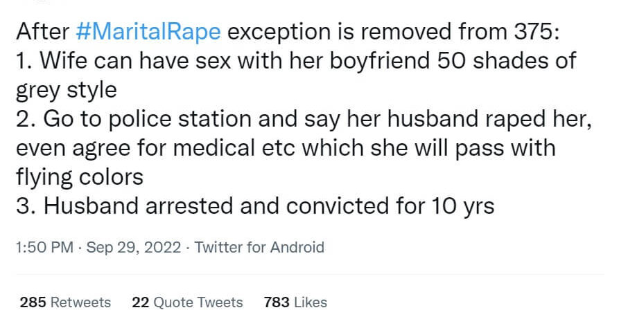The image size is (619, 310).
Task: Click the "grey style" text line
Action: pyautogui.click(x=66, y=90)
